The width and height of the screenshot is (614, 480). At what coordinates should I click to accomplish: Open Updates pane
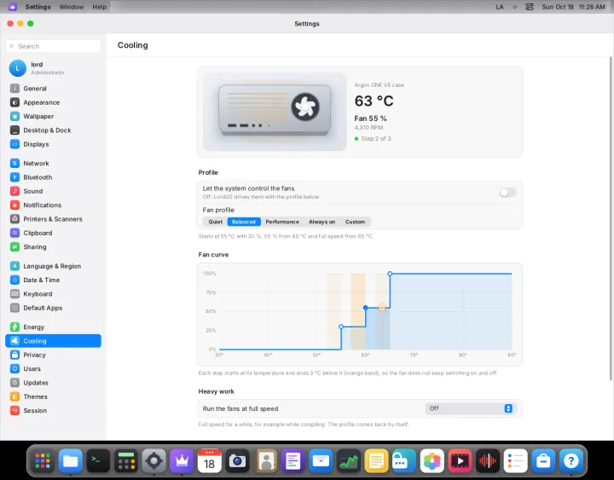53,383
